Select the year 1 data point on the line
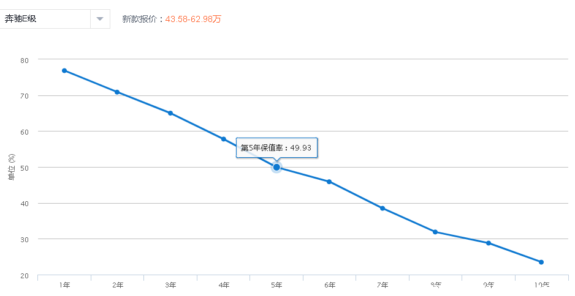 (x=64, y=70)
